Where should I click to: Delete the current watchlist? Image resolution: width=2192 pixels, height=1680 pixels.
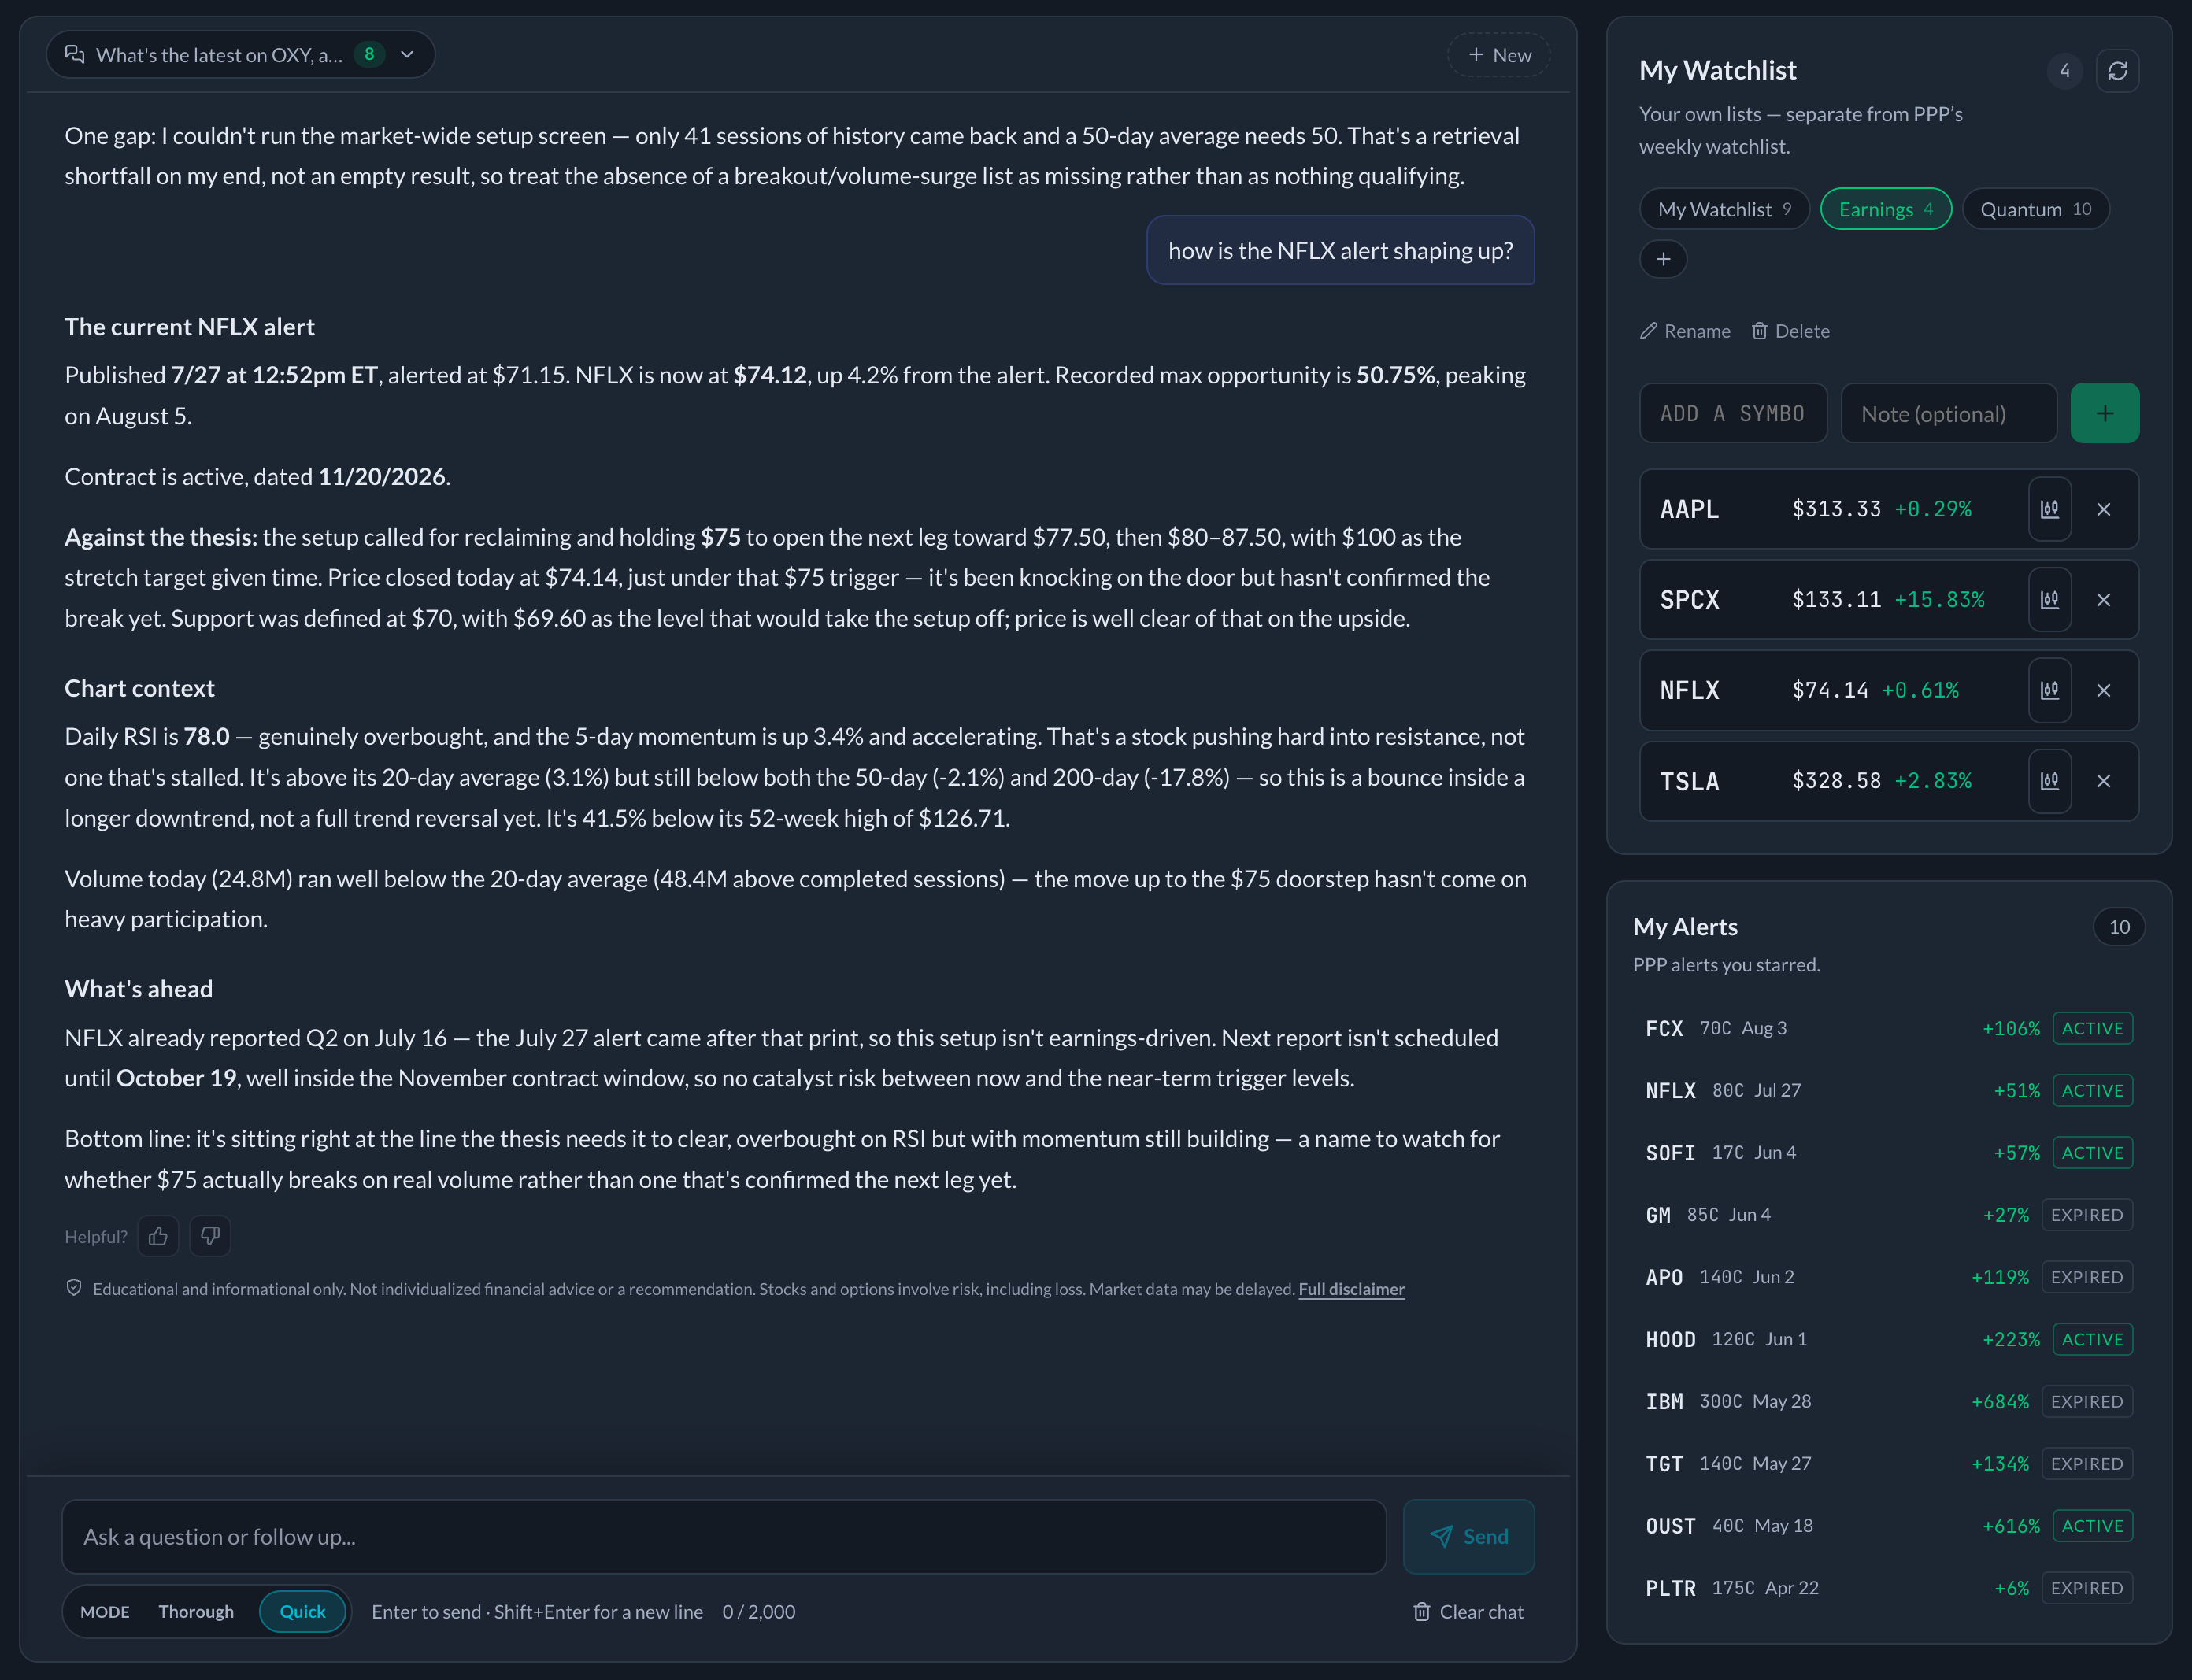1791,331
